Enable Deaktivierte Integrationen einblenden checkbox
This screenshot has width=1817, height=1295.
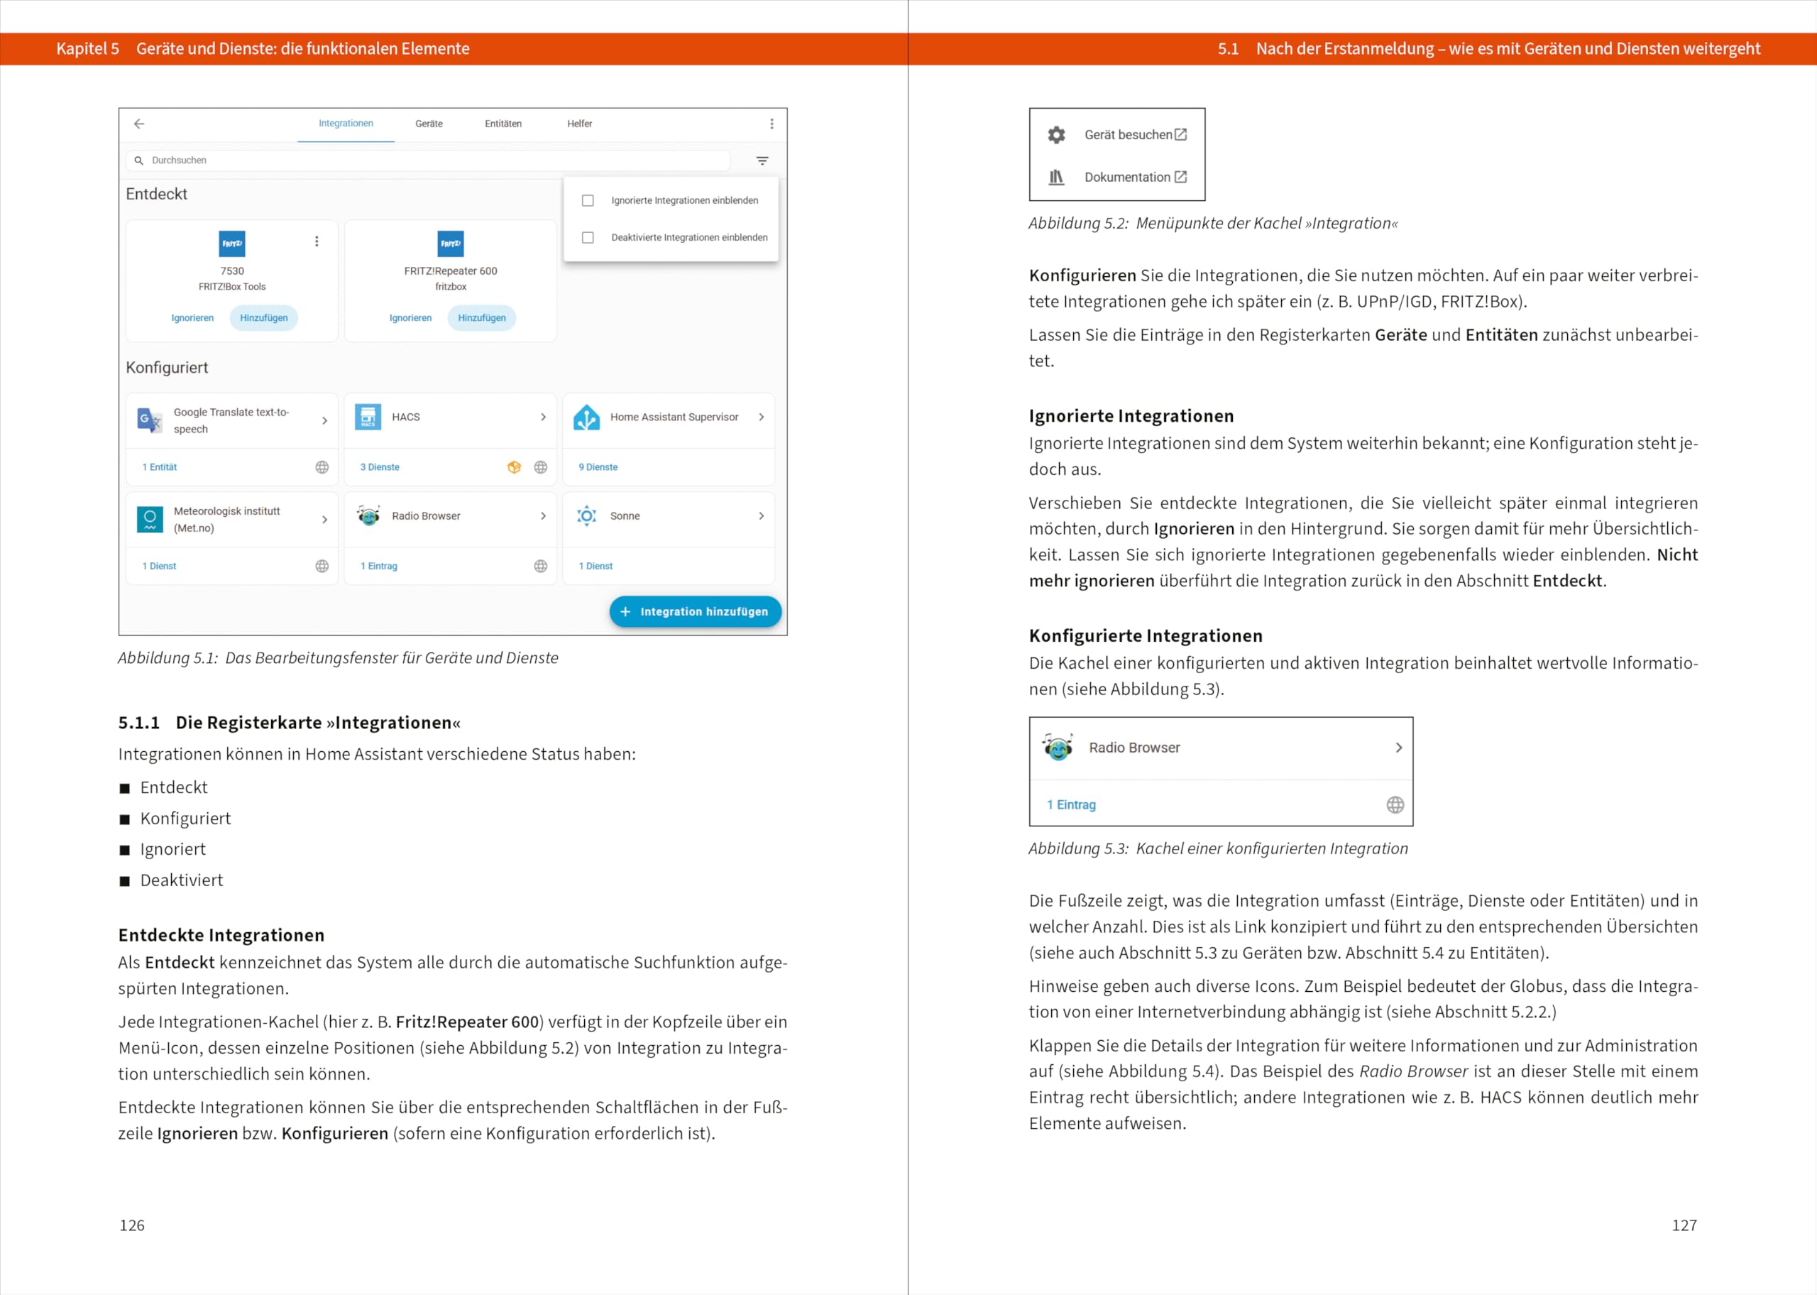coord(588,238)
